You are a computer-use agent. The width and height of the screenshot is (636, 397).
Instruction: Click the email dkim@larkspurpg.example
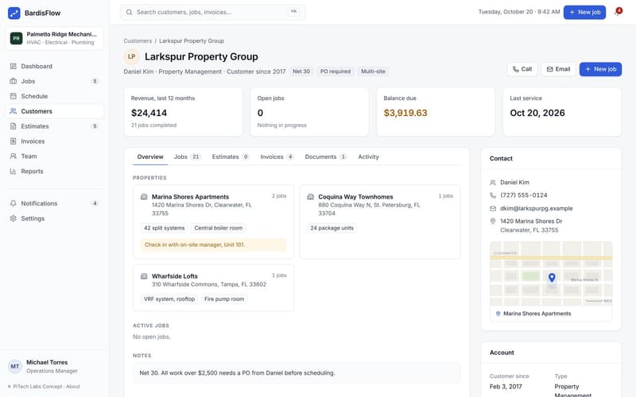coord(536,208)
